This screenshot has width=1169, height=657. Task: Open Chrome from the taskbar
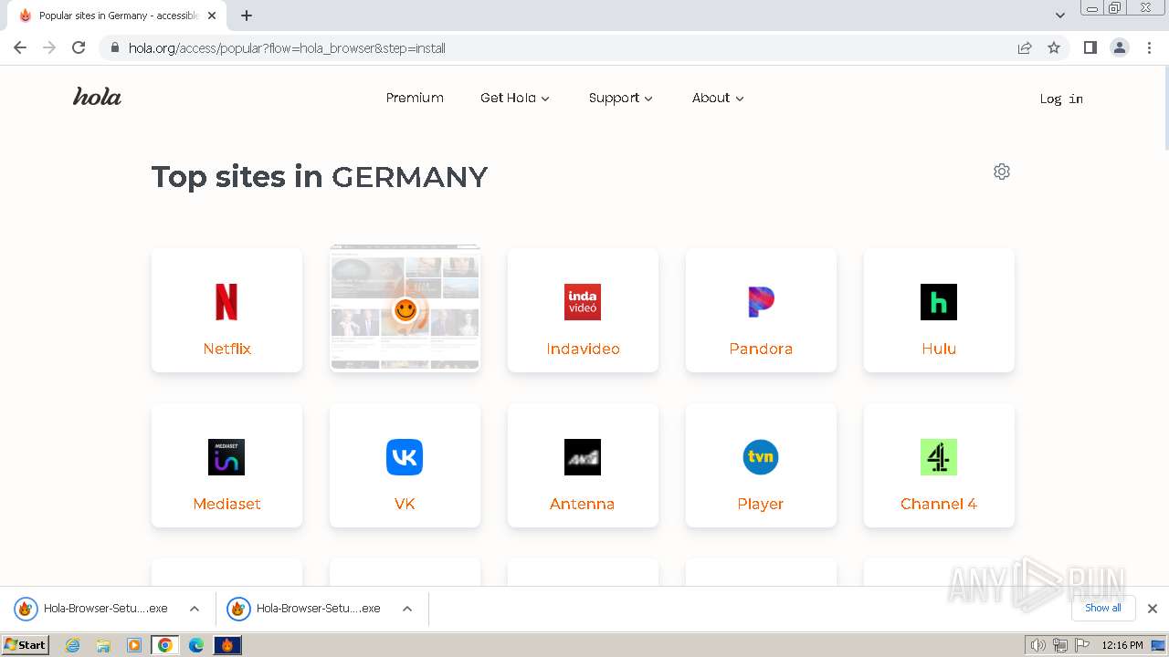pos(165,645)
